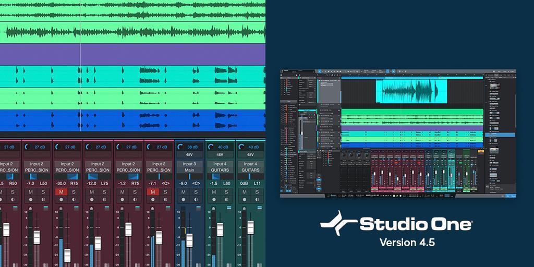This screenshot has width=534, height=267.
Task: Click tiny icon atop the -7.0 L50 meter
Action: (x=30, y=208)
